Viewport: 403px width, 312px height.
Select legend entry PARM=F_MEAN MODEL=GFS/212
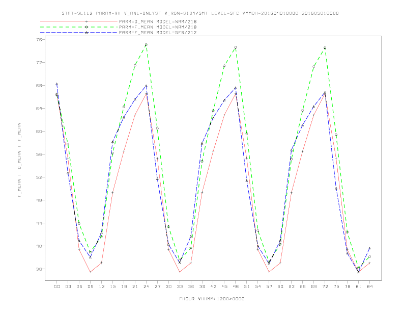(158, 33)
